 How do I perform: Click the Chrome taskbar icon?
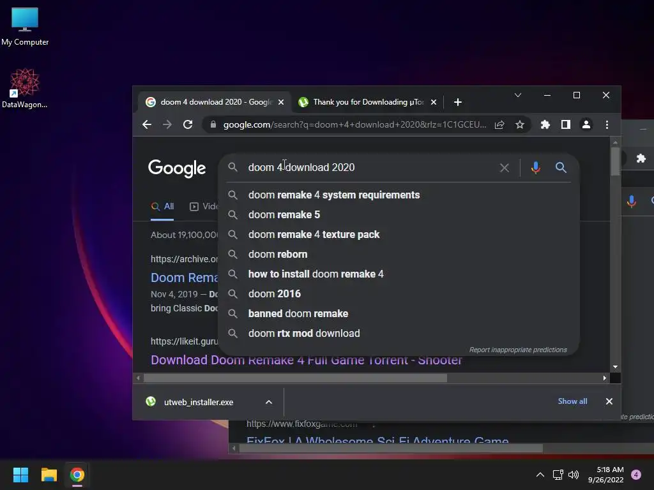pyautogui.click(x=77, y=475)
